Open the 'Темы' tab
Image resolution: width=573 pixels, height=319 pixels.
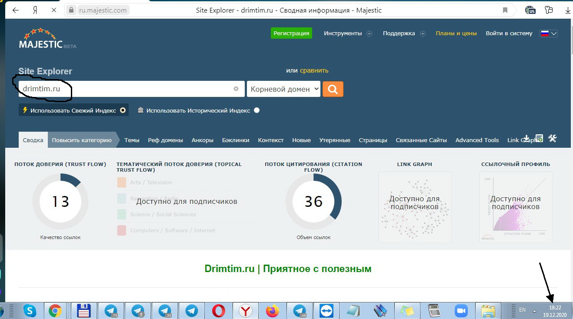click(132, 140)
